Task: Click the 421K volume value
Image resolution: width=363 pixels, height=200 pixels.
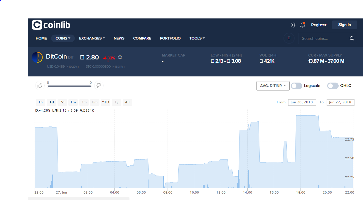Action: (267, 61)
